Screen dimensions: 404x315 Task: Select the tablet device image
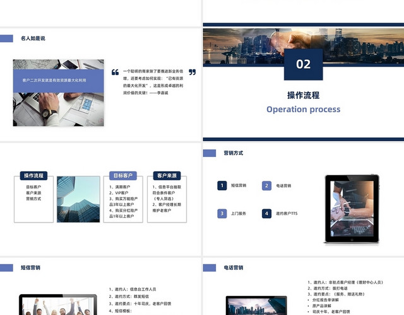352,209
